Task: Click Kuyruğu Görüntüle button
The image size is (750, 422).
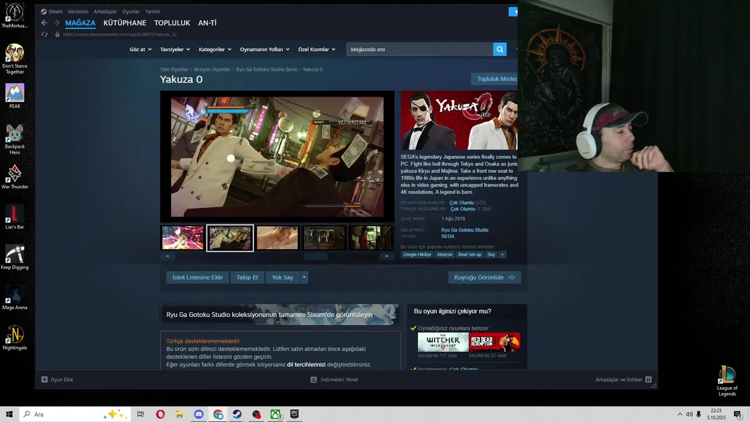Action: (x=485, y=277)
